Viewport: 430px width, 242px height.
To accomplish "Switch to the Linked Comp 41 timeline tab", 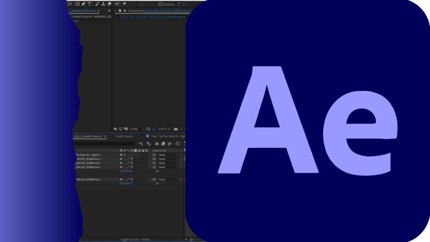I will click(92, 136).
